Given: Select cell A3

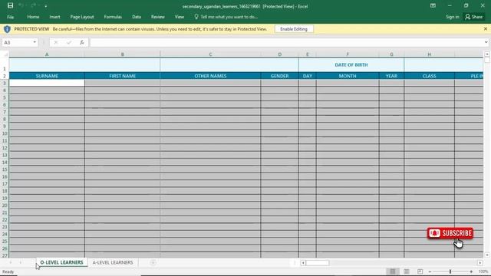Looking at the screenshot, I should [x=47, y=83].
